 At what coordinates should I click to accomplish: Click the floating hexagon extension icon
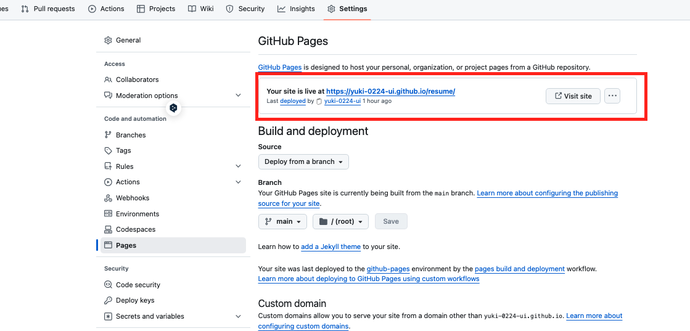pyautogui.click(x=174, y=107)
